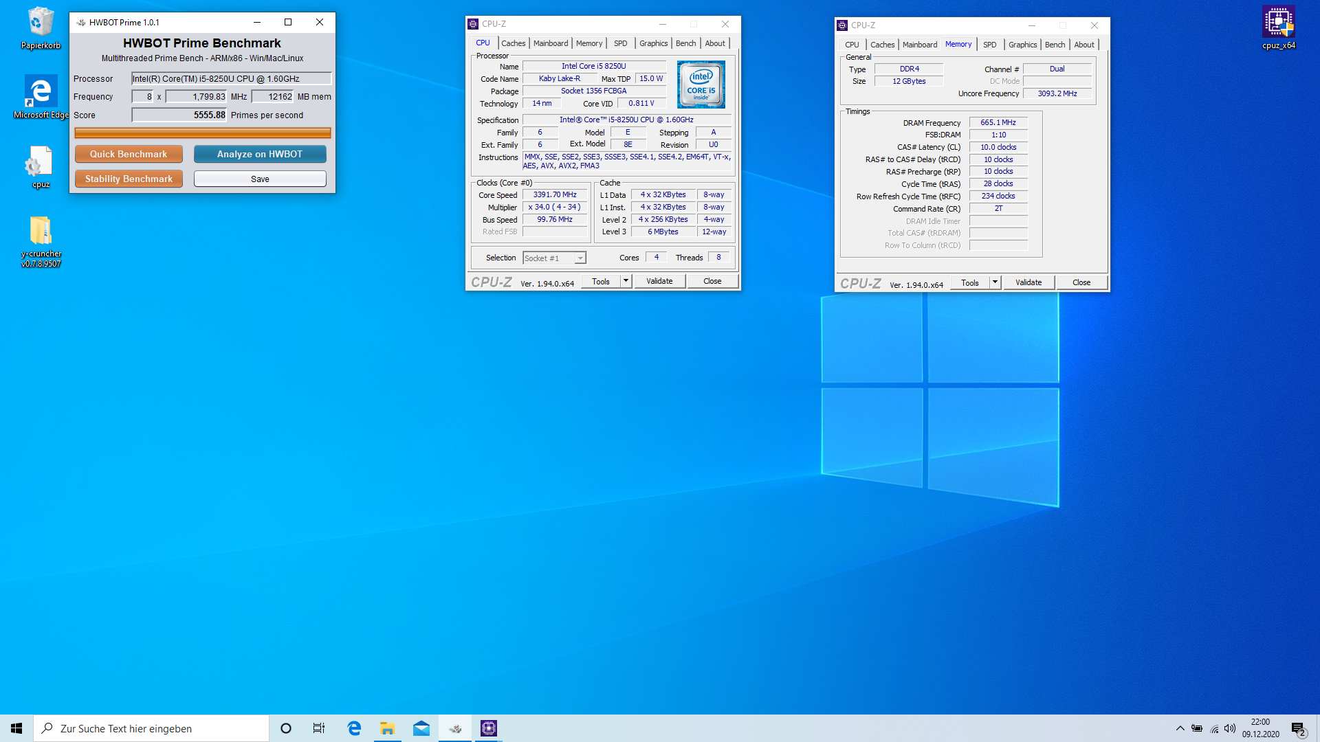Open the Windows Start menu
The image size is (1320, 742).
(16, 728)
